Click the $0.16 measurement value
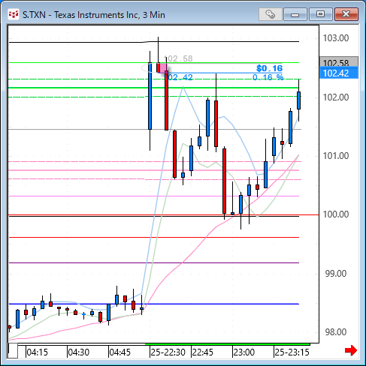This screenshot has width=366, height=366. [269, 68]
